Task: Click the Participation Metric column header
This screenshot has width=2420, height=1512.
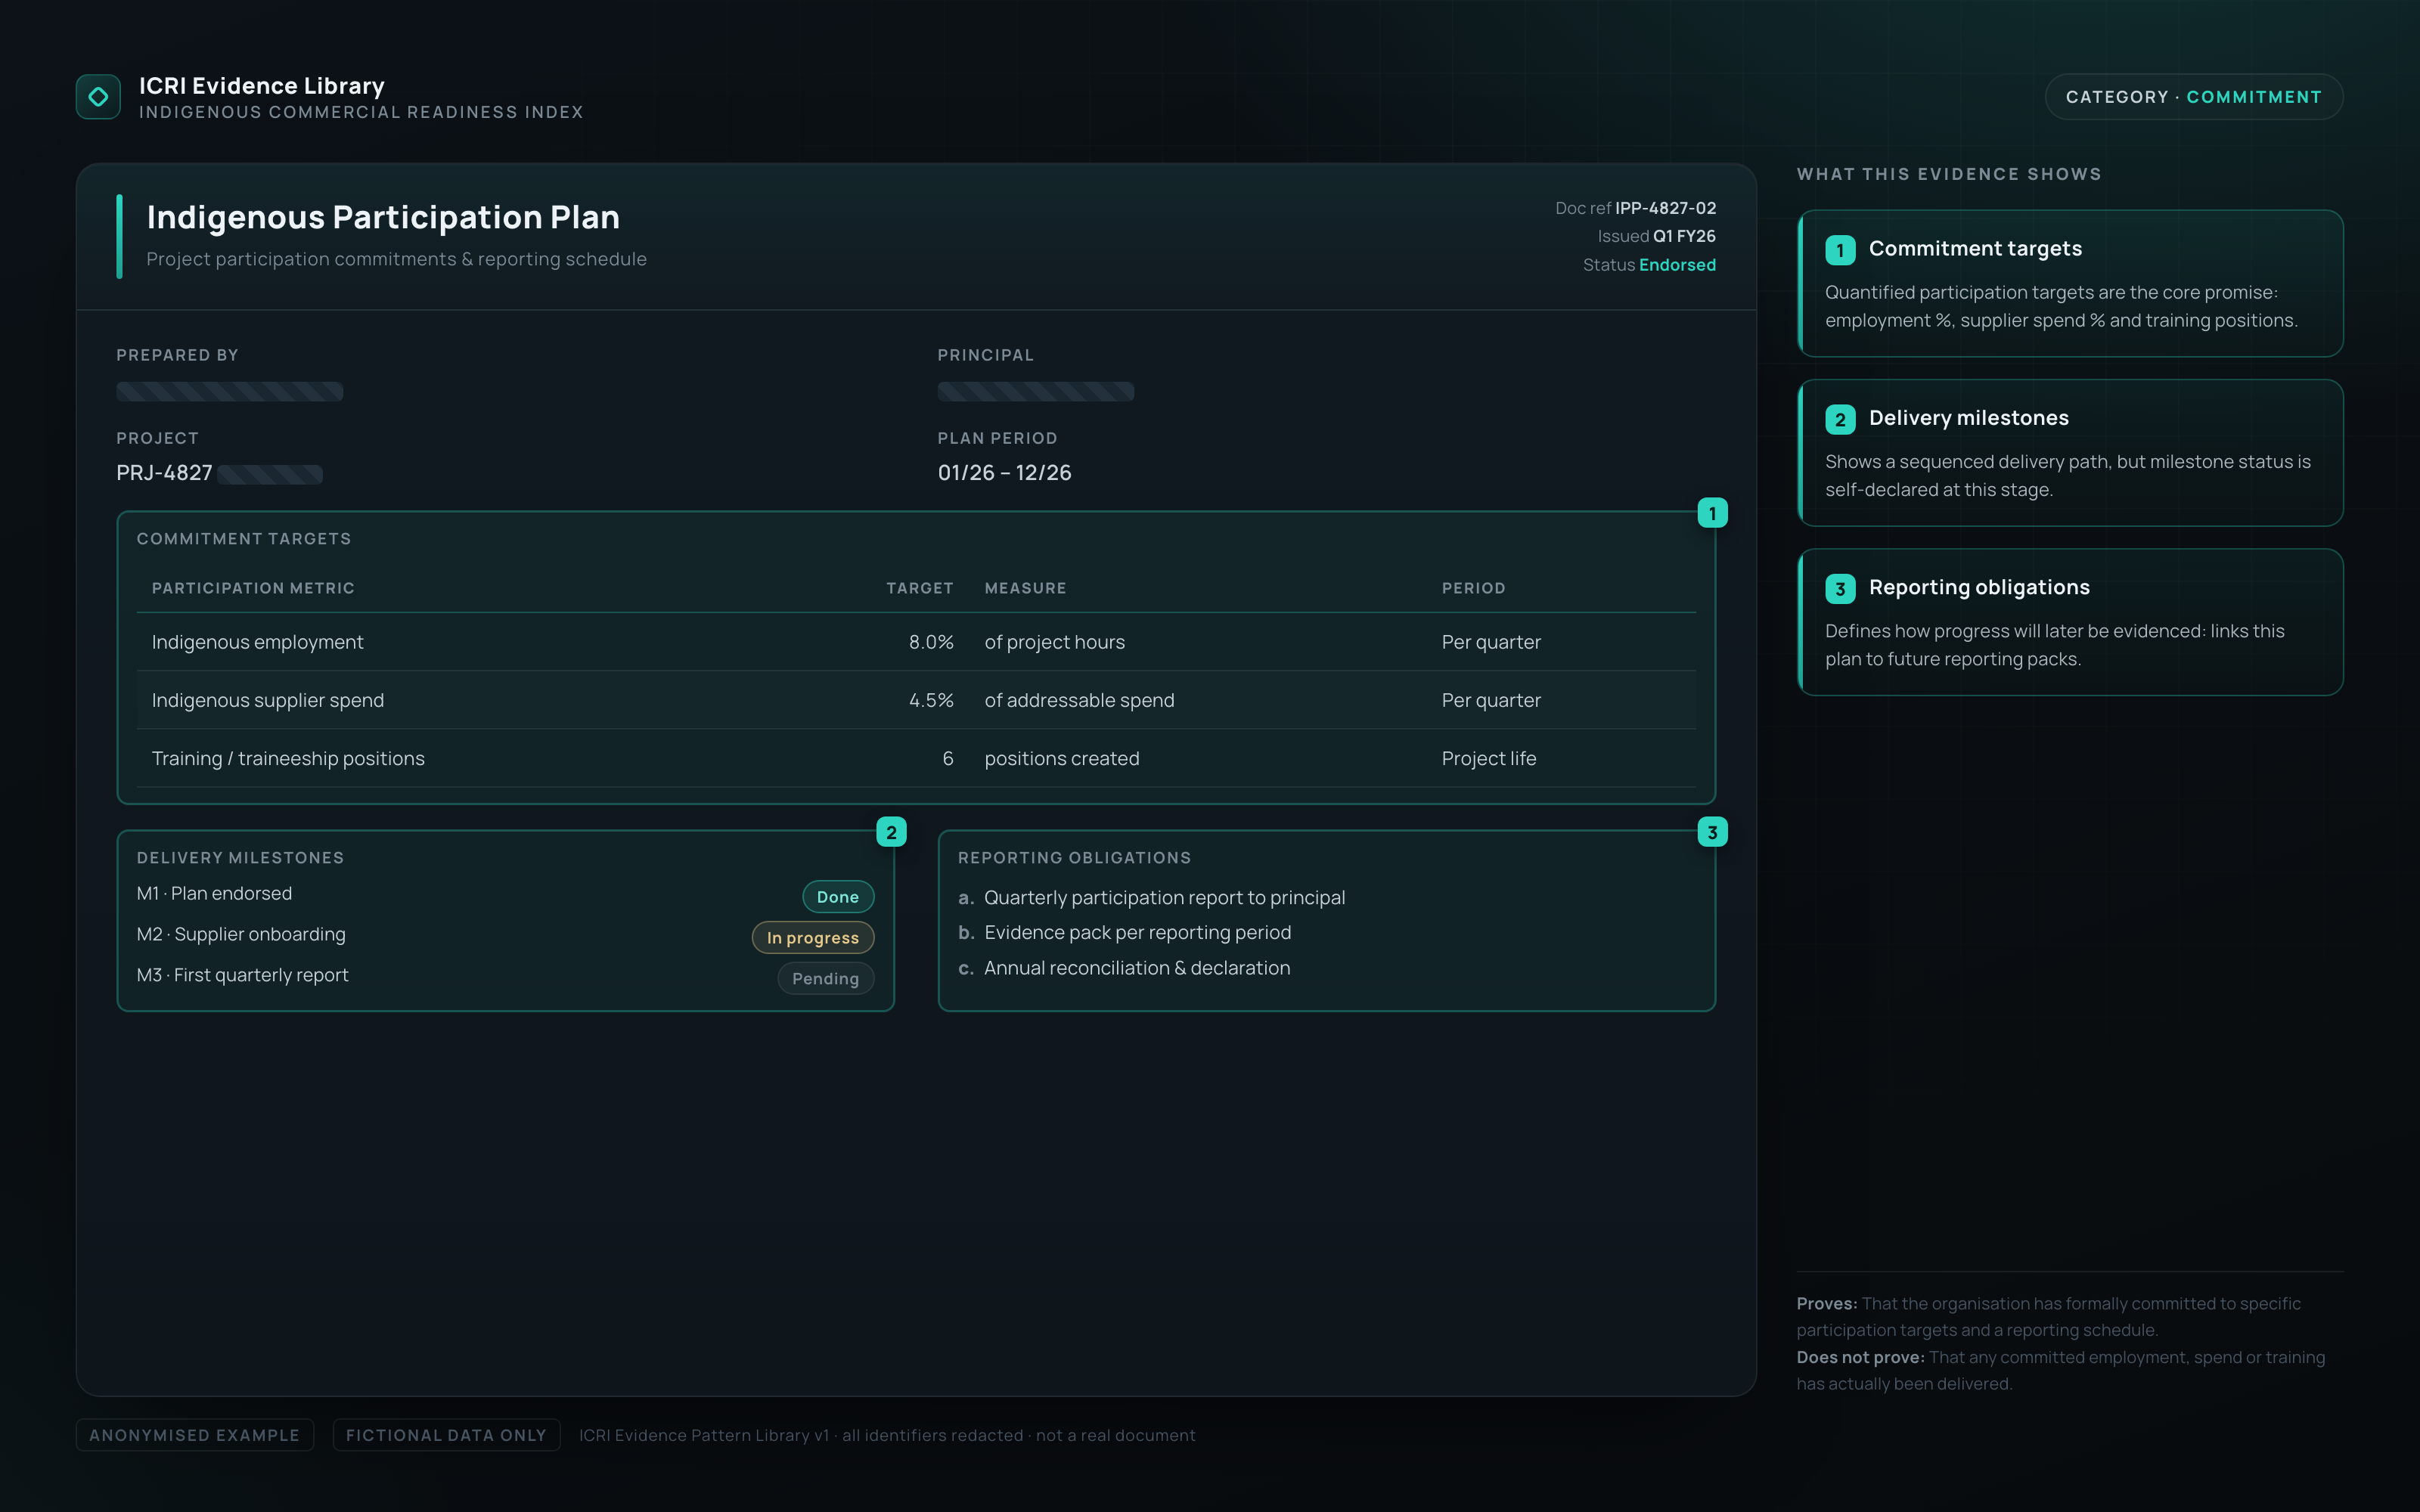Action: click(253, 588)
